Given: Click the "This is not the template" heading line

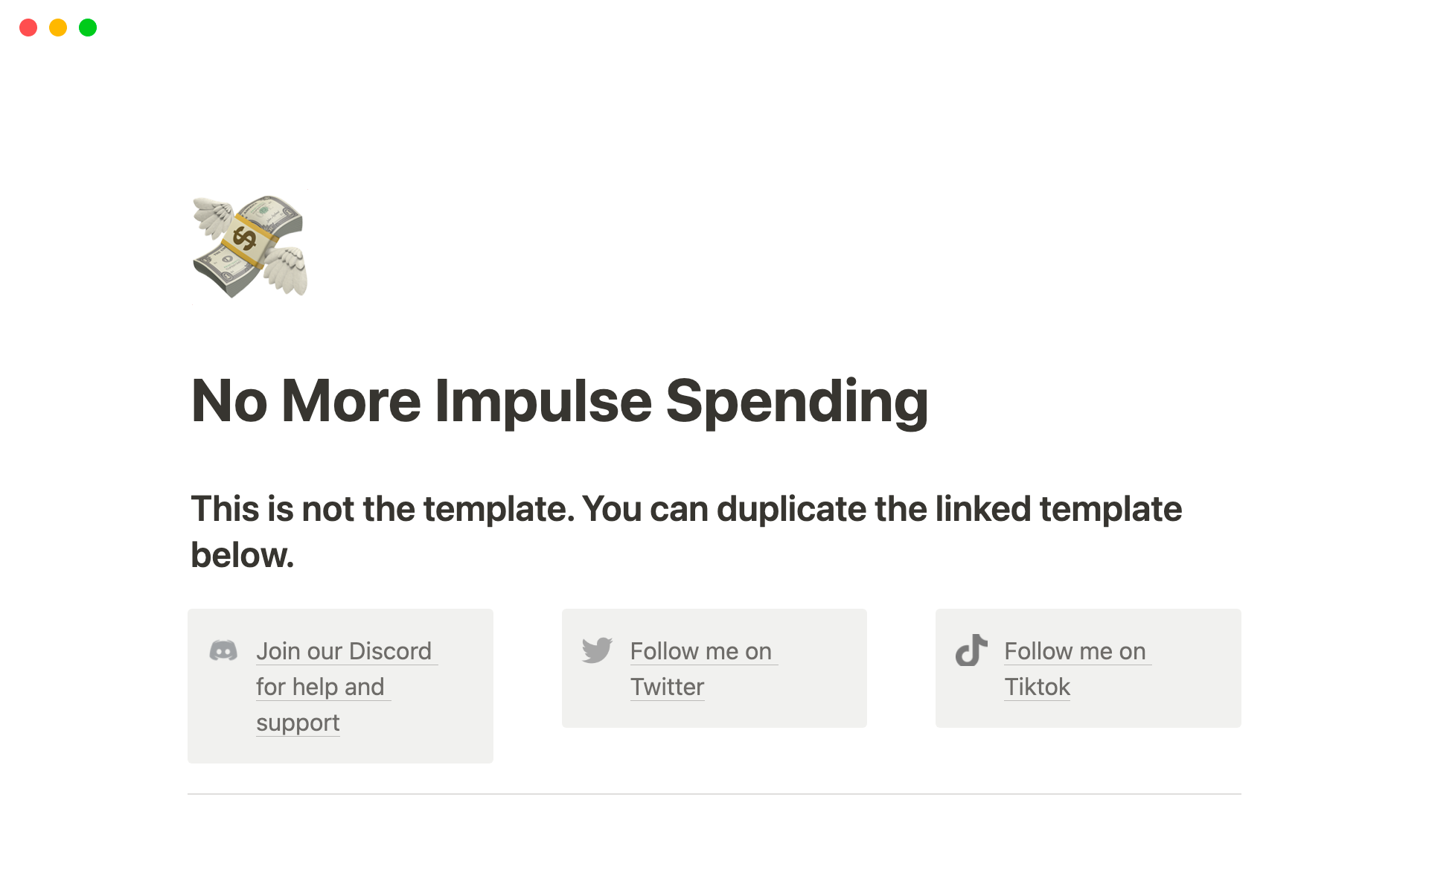Looking at the screenshot, I should click(685, 510).
